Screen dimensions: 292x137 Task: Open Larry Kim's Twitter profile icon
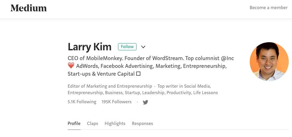145,102
